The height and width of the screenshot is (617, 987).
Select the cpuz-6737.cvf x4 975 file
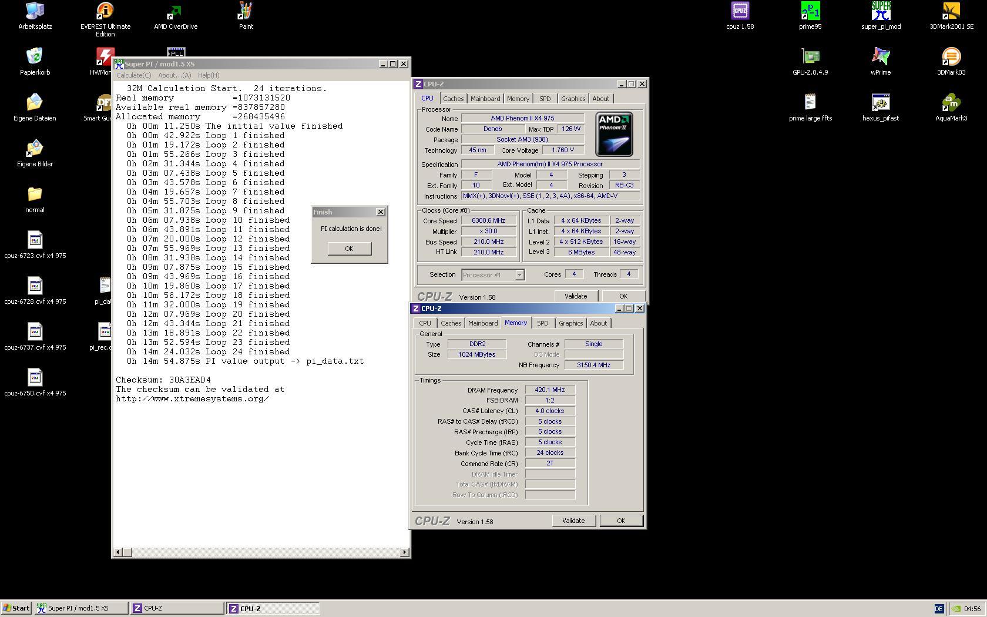click(35, 337)
